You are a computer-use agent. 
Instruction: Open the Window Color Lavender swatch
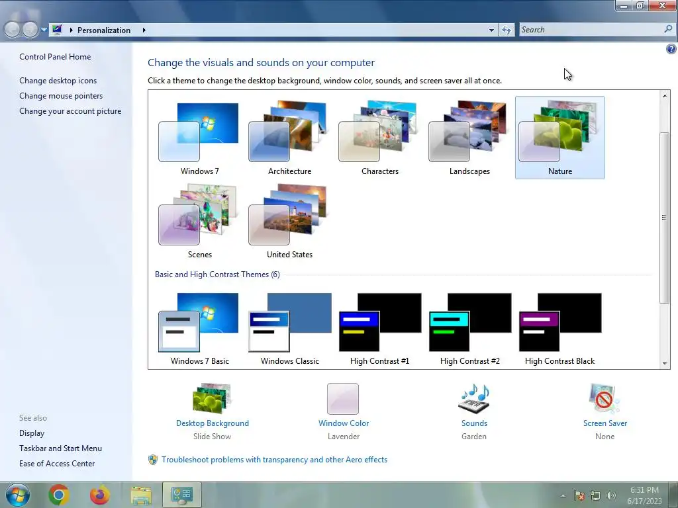[343, 398]
